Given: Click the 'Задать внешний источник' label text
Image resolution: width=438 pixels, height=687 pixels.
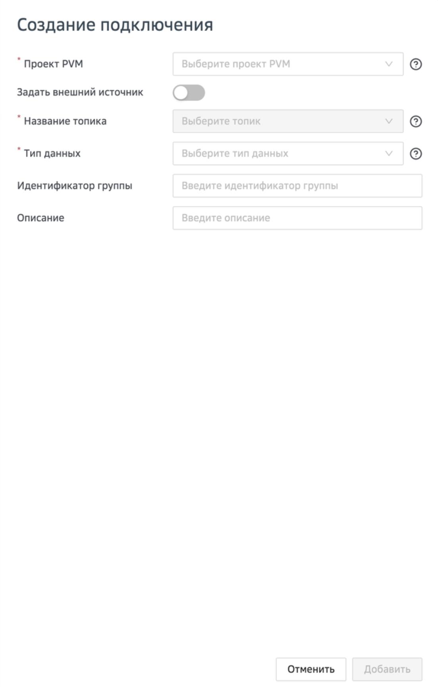Looking at the screenshot, I should coord(80,92).
